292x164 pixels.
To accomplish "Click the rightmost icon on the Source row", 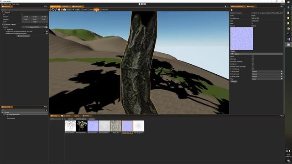I will 47,27.
